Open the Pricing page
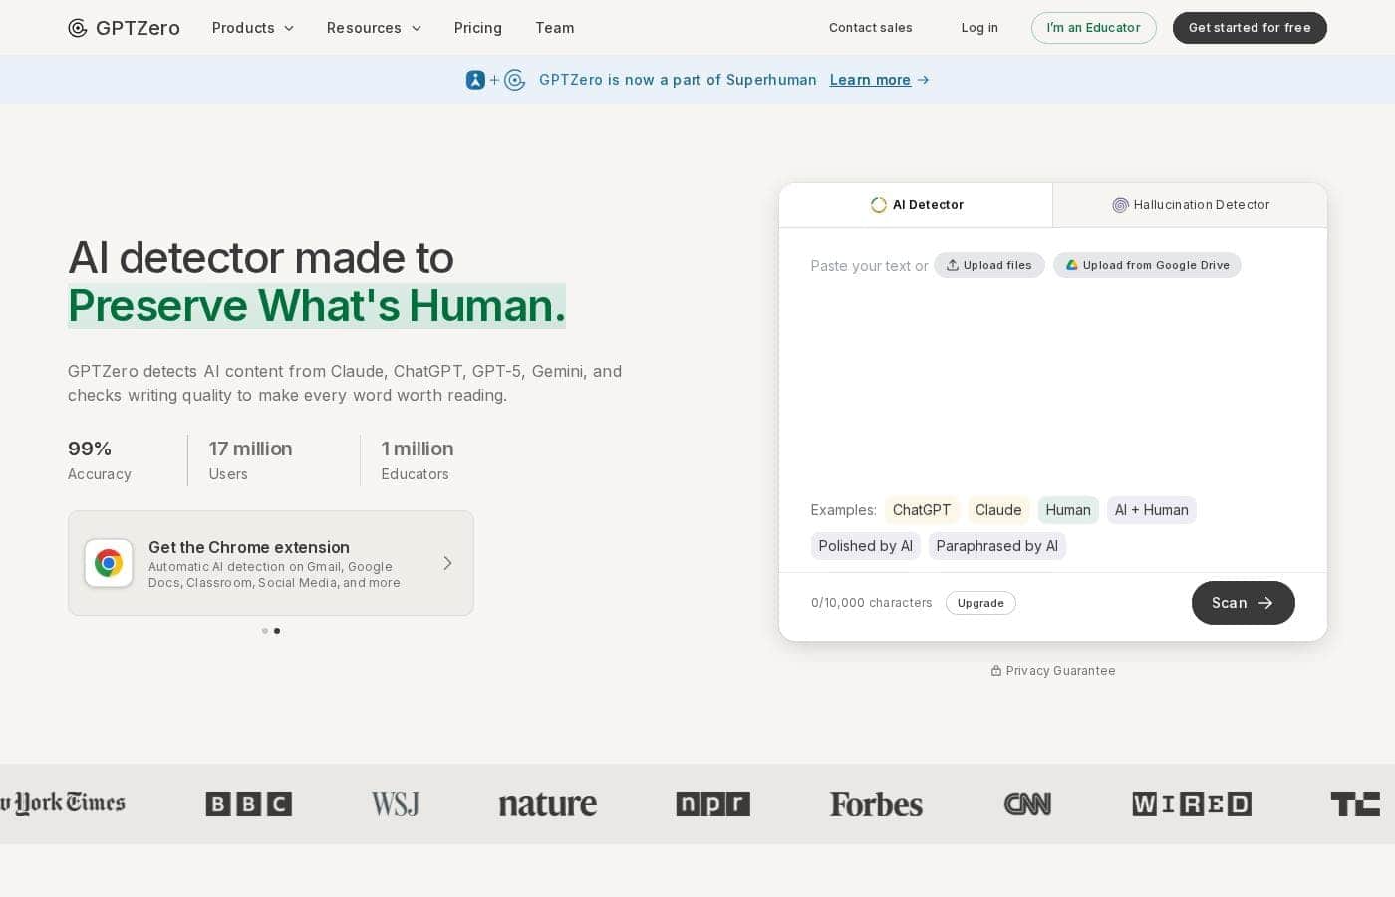The image size is (1395, 897). point(478,28)
